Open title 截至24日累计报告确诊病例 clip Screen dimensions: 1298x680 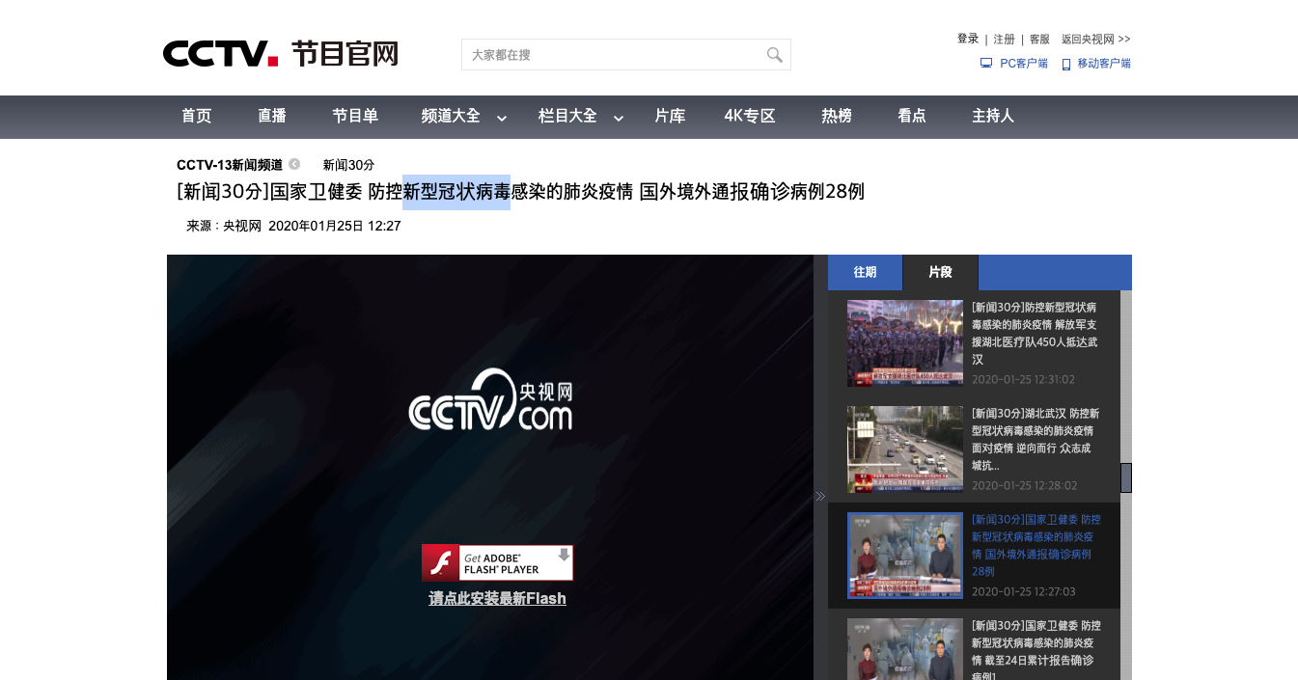coord(1036,650)
